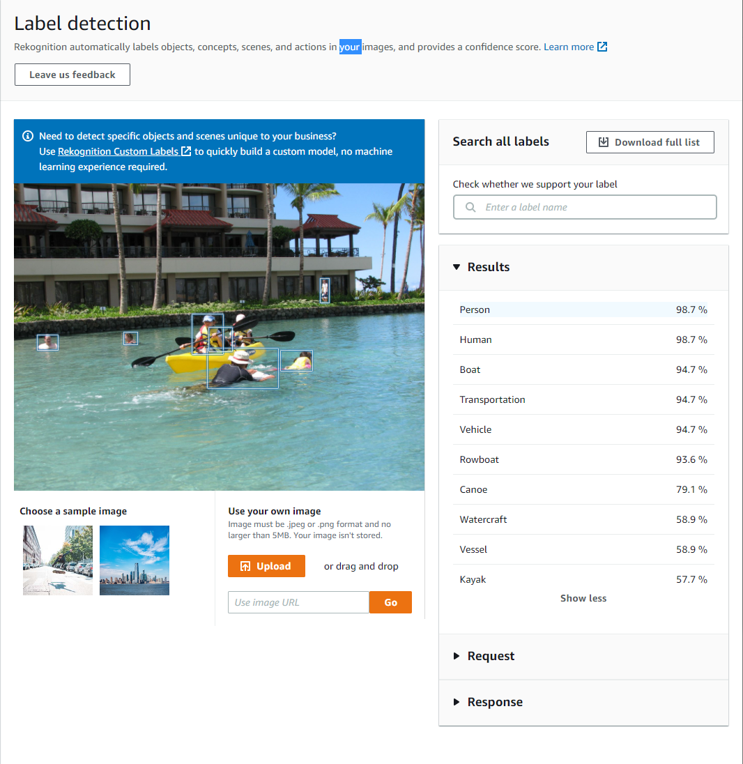
Task: Click Show less under results list
Action: tap(583, 598)
